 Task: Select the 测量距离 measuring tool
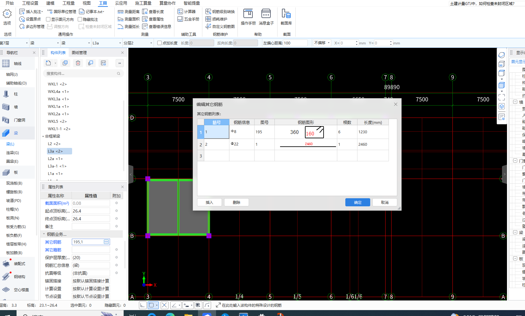point(129,11)
